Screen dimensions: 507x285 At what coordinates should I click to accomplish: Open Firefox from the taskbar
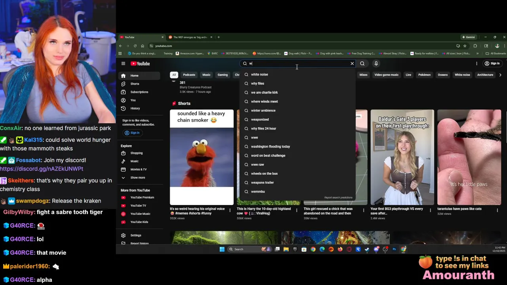pyautogui.click(x=340, y=249)
